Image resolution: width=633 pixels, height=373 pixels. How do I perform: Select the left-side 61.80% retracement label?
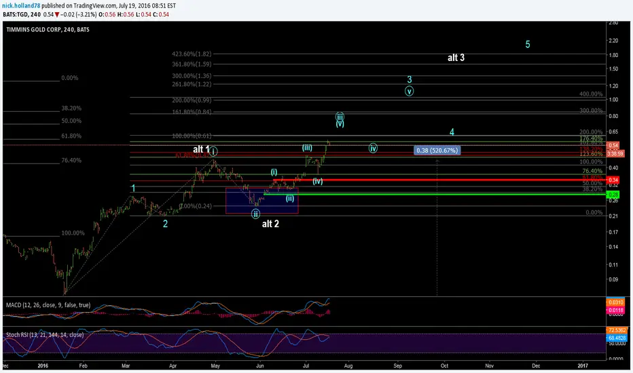pos(71,136)
